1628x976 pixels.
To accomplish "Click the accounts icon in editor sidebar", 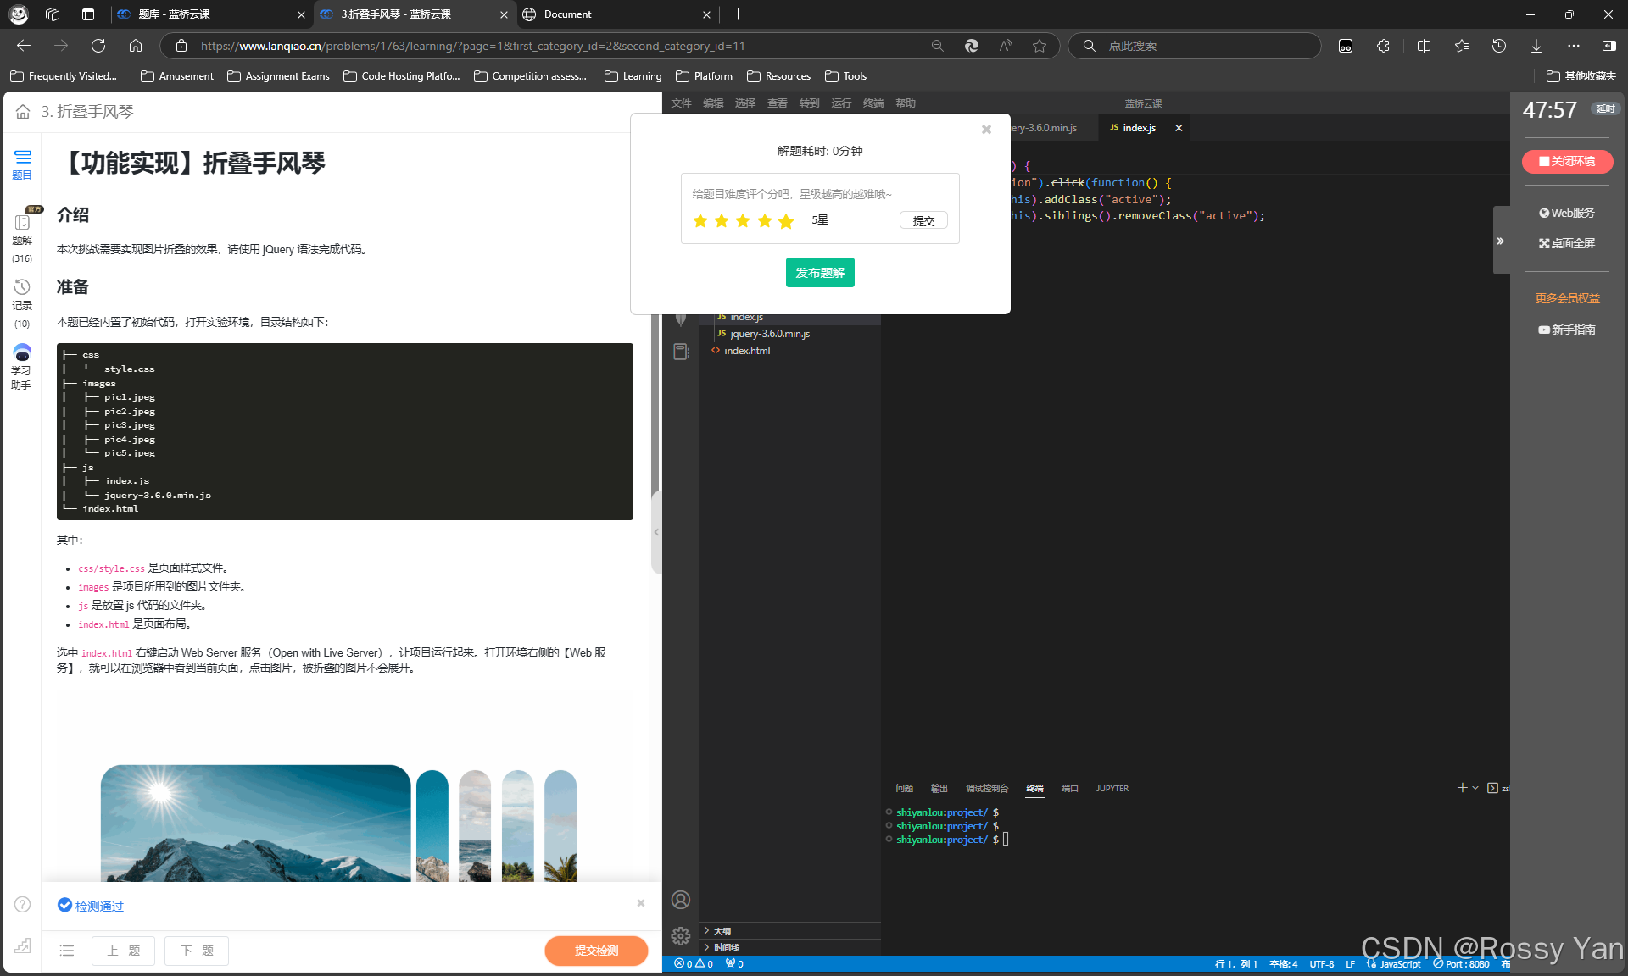I will click(x=681, y=900).
